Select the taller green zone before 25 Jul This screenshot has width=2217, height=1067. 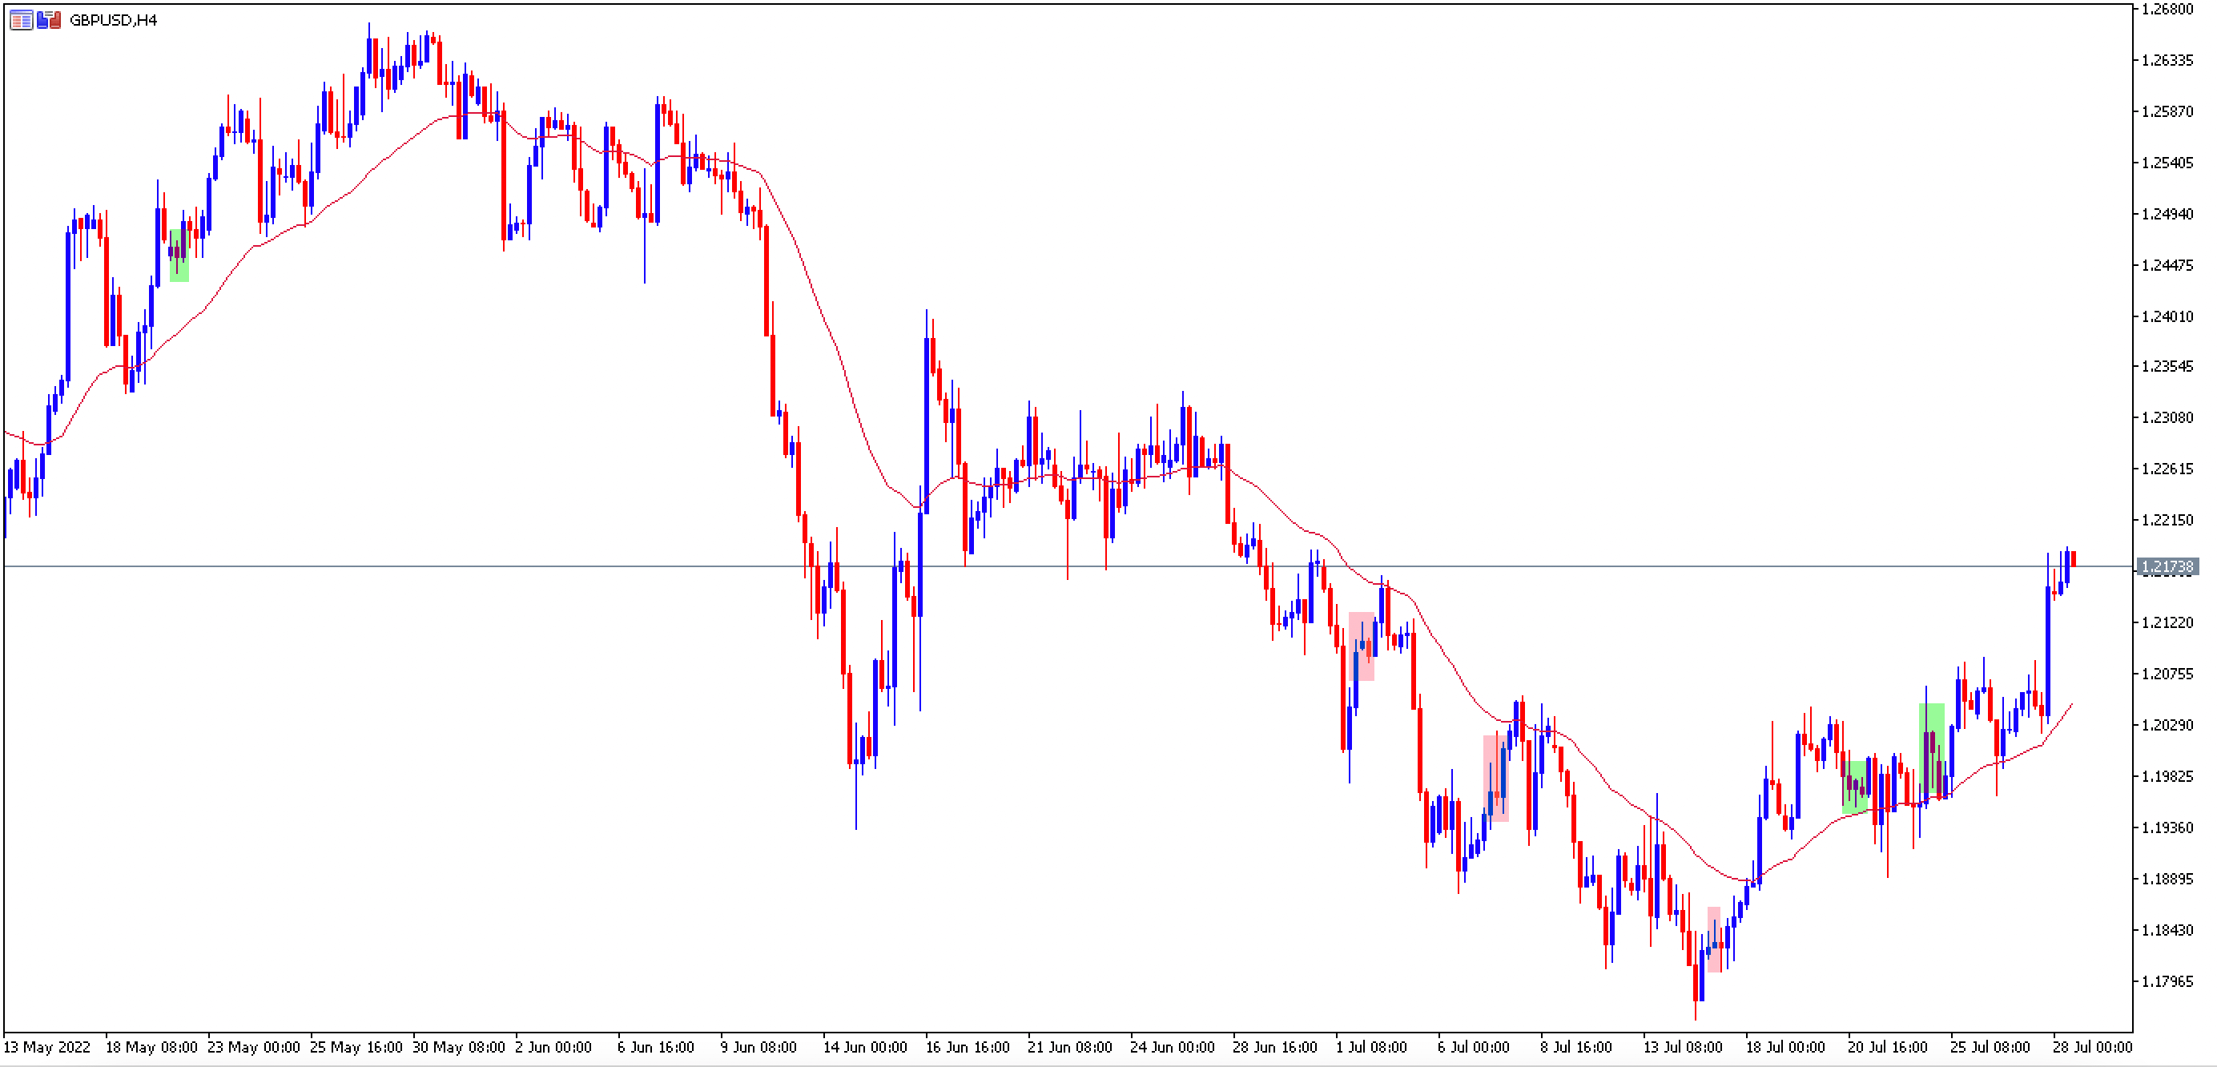tap(1931, 751)
